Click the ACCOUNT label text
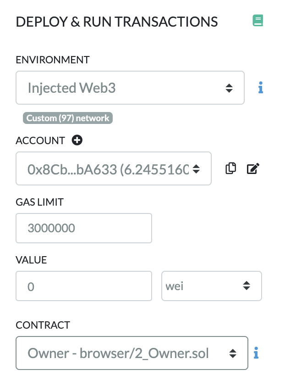Viewport: 285px width, 381px height. coord(41,140)
